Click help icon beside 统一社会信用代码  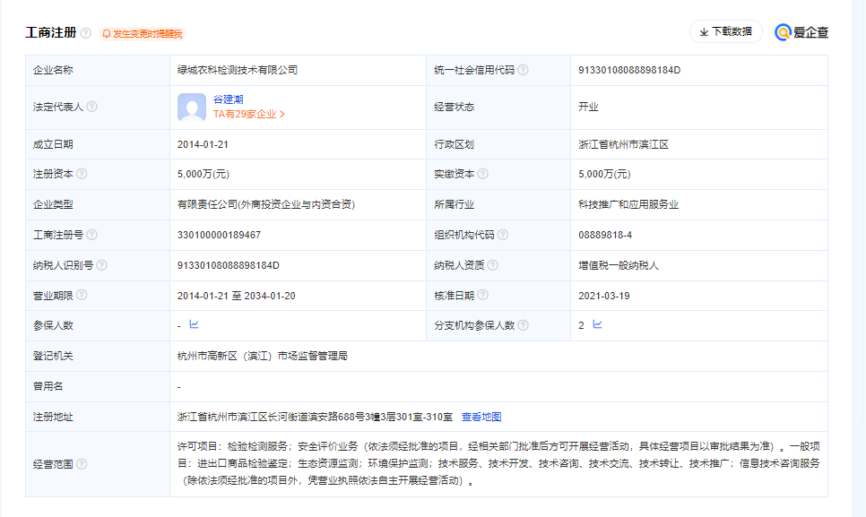click(x=523, y=70)
